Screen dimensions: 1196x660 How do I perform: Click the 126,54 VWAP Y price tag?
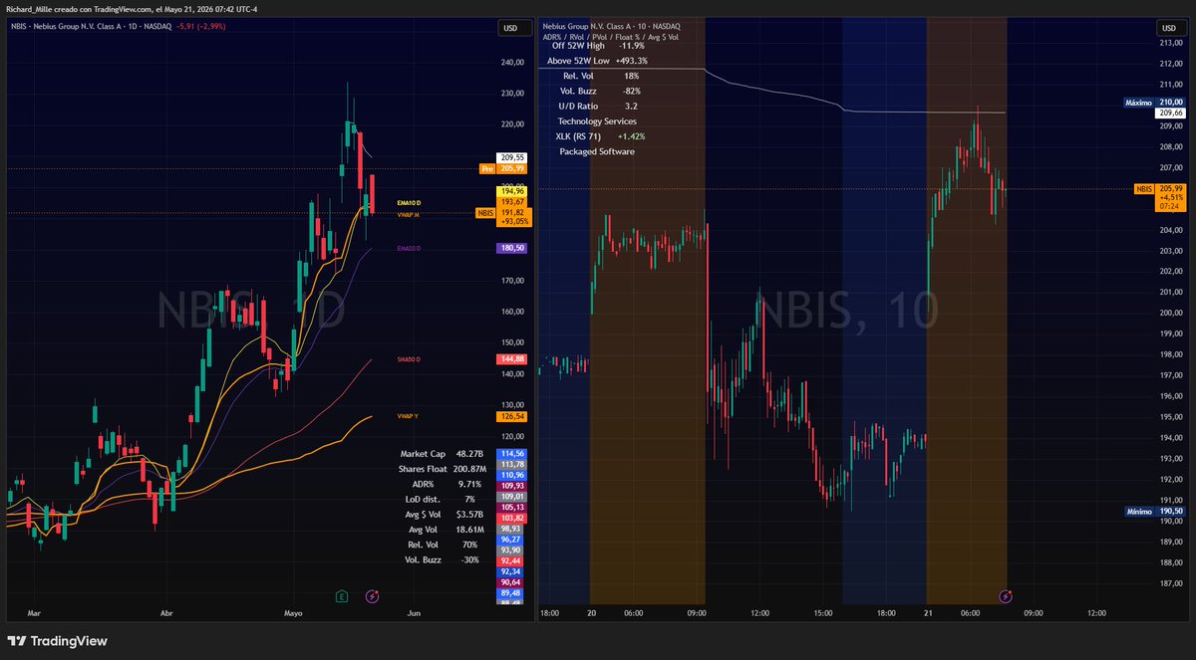pos(513,416)
